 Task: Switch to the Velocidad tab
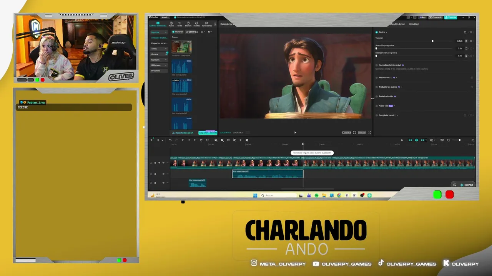click(414, 24)
